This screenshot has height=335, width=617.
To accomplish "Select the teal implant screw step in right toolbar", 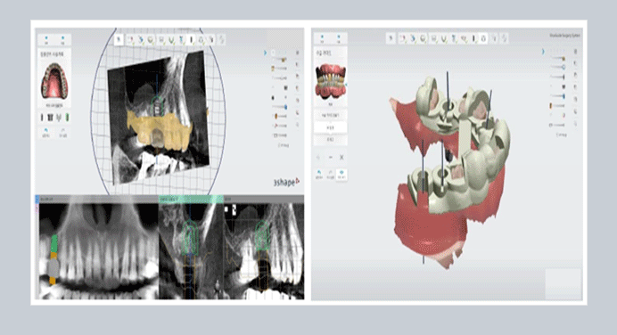I will tap(453, 38).
